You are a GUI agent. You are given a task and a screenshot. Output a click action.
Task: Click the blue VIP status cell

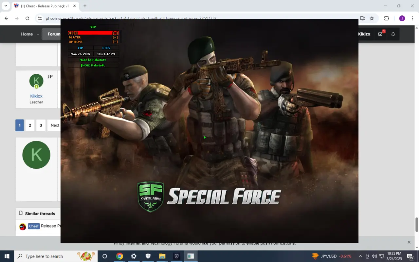tap(80, 48)
